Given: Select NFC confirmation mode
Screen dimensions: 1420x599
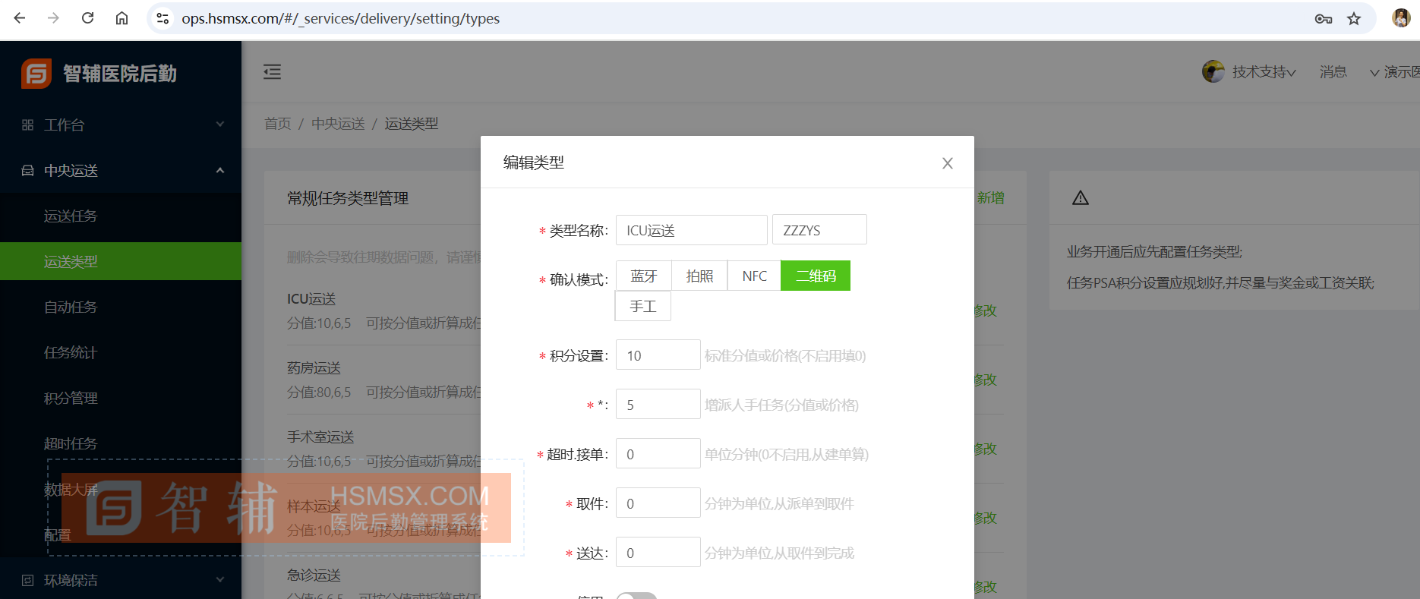Looking at the screenshot, I should pyautogui.click(x=754, y=276).
